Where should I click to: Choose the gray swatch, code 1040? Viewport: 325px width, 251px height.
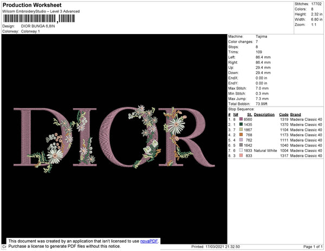pyautogui.click(x=241, y=145)
